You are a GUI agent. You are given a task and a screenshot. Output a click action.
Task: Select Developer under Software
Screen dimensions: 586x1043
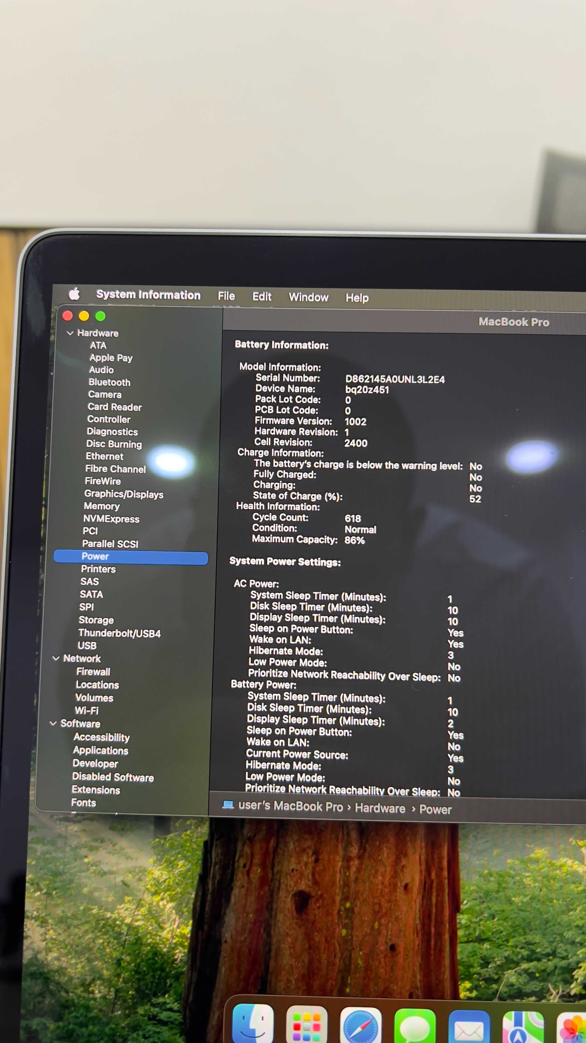pos(95,763)
